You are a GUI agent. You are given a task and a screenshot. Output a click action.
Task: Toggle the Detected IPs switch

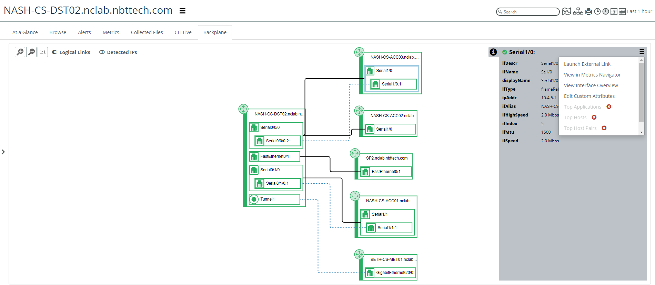[102, 52]
